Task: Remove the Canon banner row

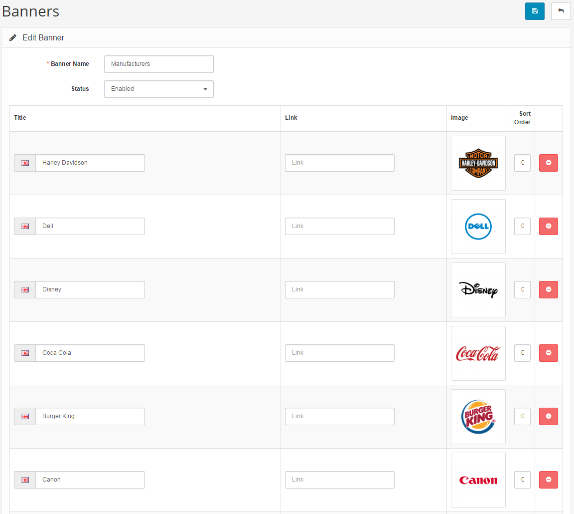Action: click(x=549, y=480)
